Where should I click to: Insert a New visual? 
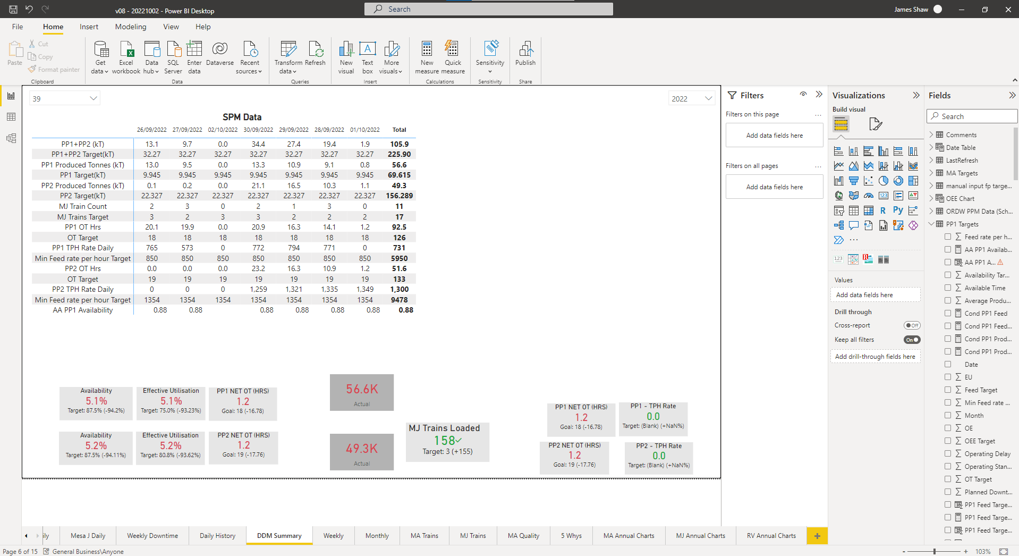[x=346, y=57]
